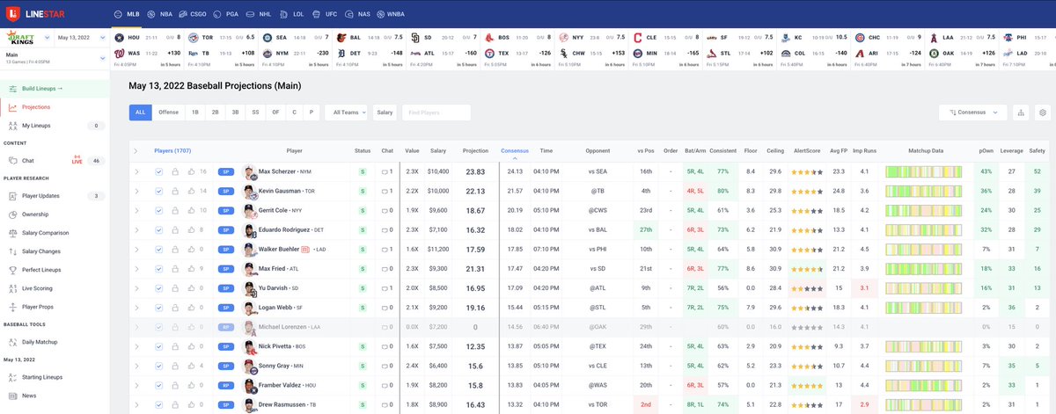Uncheck the Max Scherzer checkbox

tap(159, 171)
